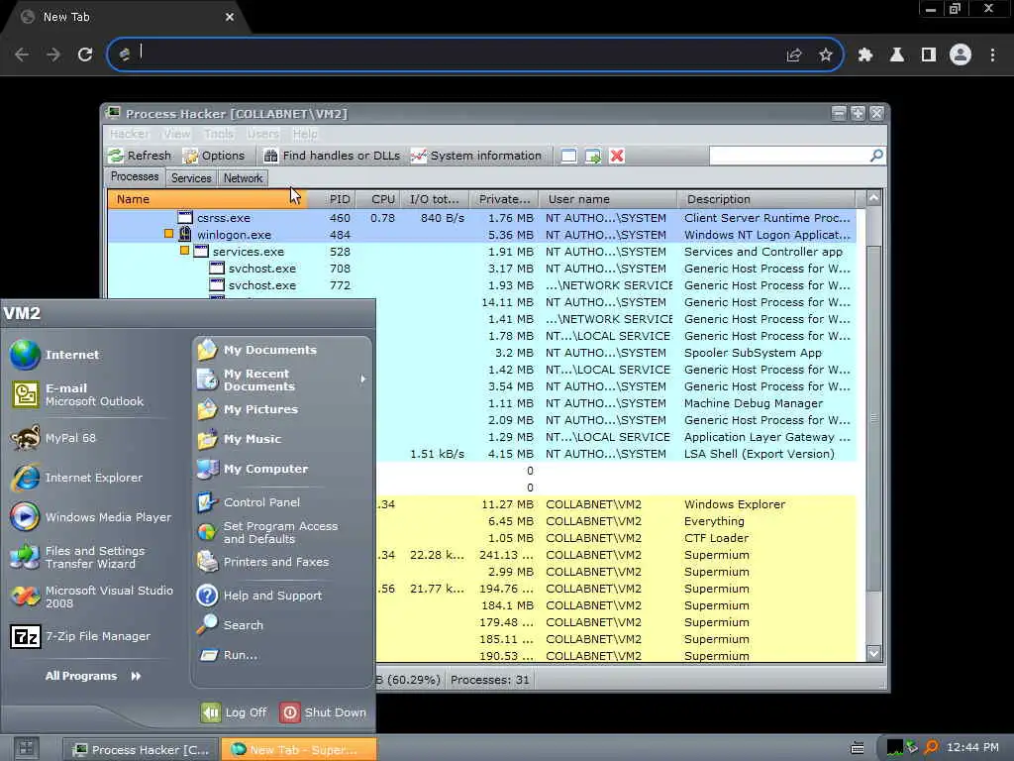The width and height of the screenshot is (1014, 761).
Task: Click the Refresh toolbar button
Action: pyautogui.click(x=140, y=156)
